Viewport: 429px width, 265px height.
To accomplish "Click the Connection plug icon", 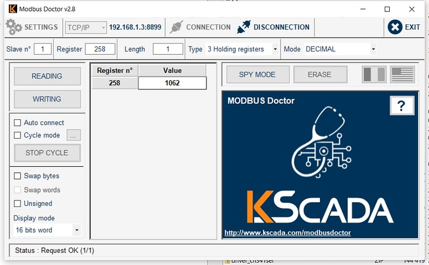I will [x=176, y=27].
